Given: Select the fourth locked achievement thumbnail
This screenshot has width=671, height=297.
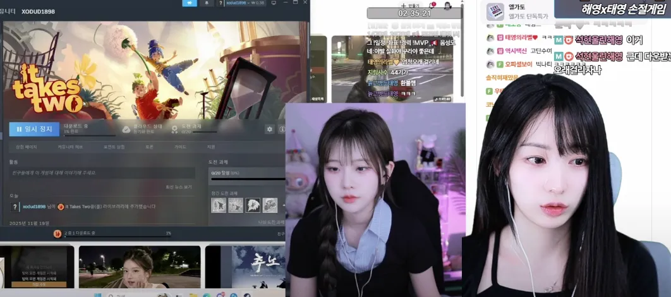Looking at the screenshot, I should click(x=270, y=205).
